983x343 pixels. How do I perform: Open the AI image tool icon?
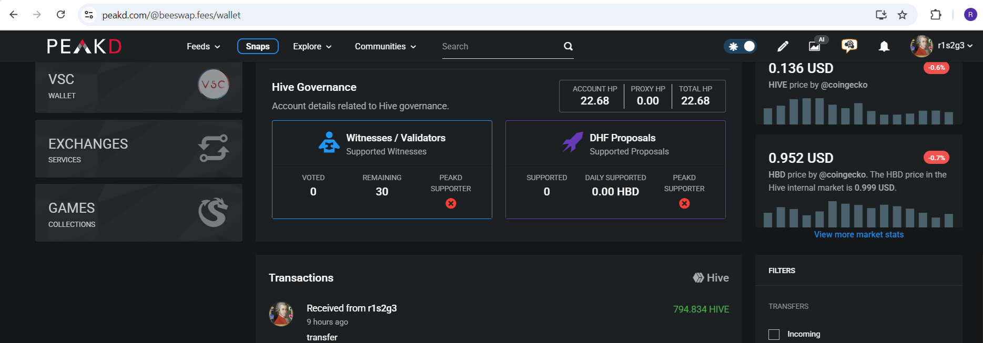point(815,46)
